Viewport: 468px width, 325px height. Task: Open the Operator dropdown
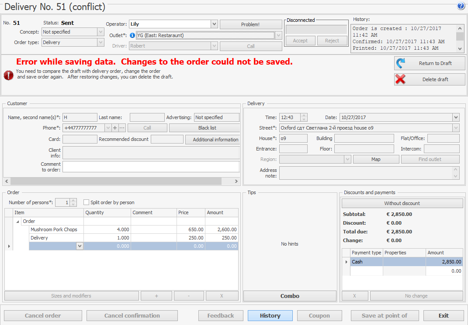pyautogui.click(x=214, y=24)
